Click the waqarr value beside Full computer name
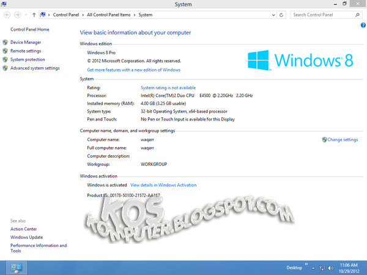Viewport: 367px width, 275px height. [147, 148]
